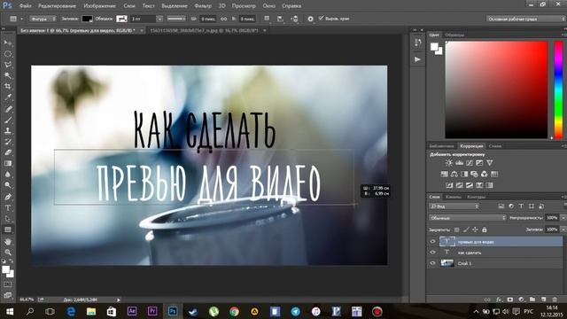Toggle Quick Mask mode
Viewport: 567px width, 319px height.
point(8,284)
